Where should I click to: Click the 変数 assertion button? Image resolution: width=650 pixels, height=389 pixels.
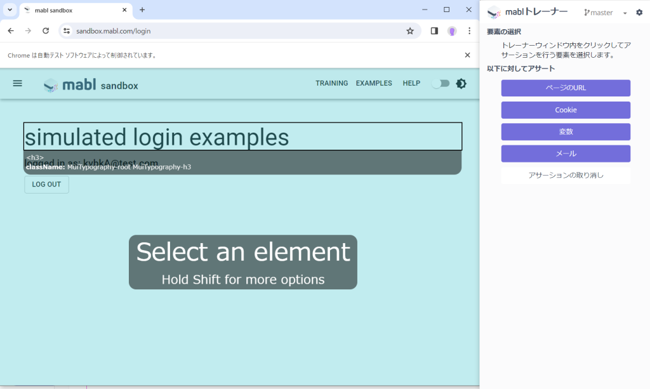566,132
